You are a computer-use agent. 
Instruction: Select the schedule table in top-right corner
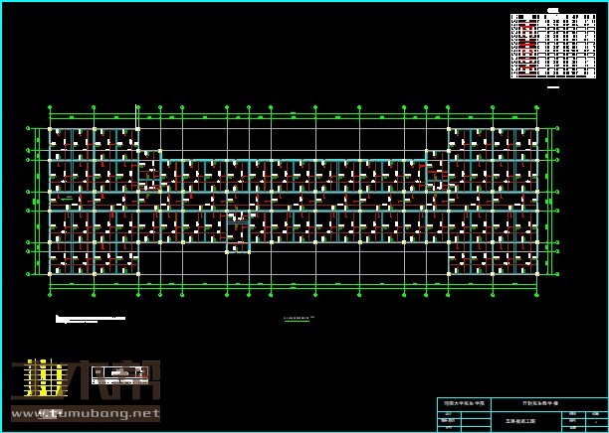pos(539,46)
